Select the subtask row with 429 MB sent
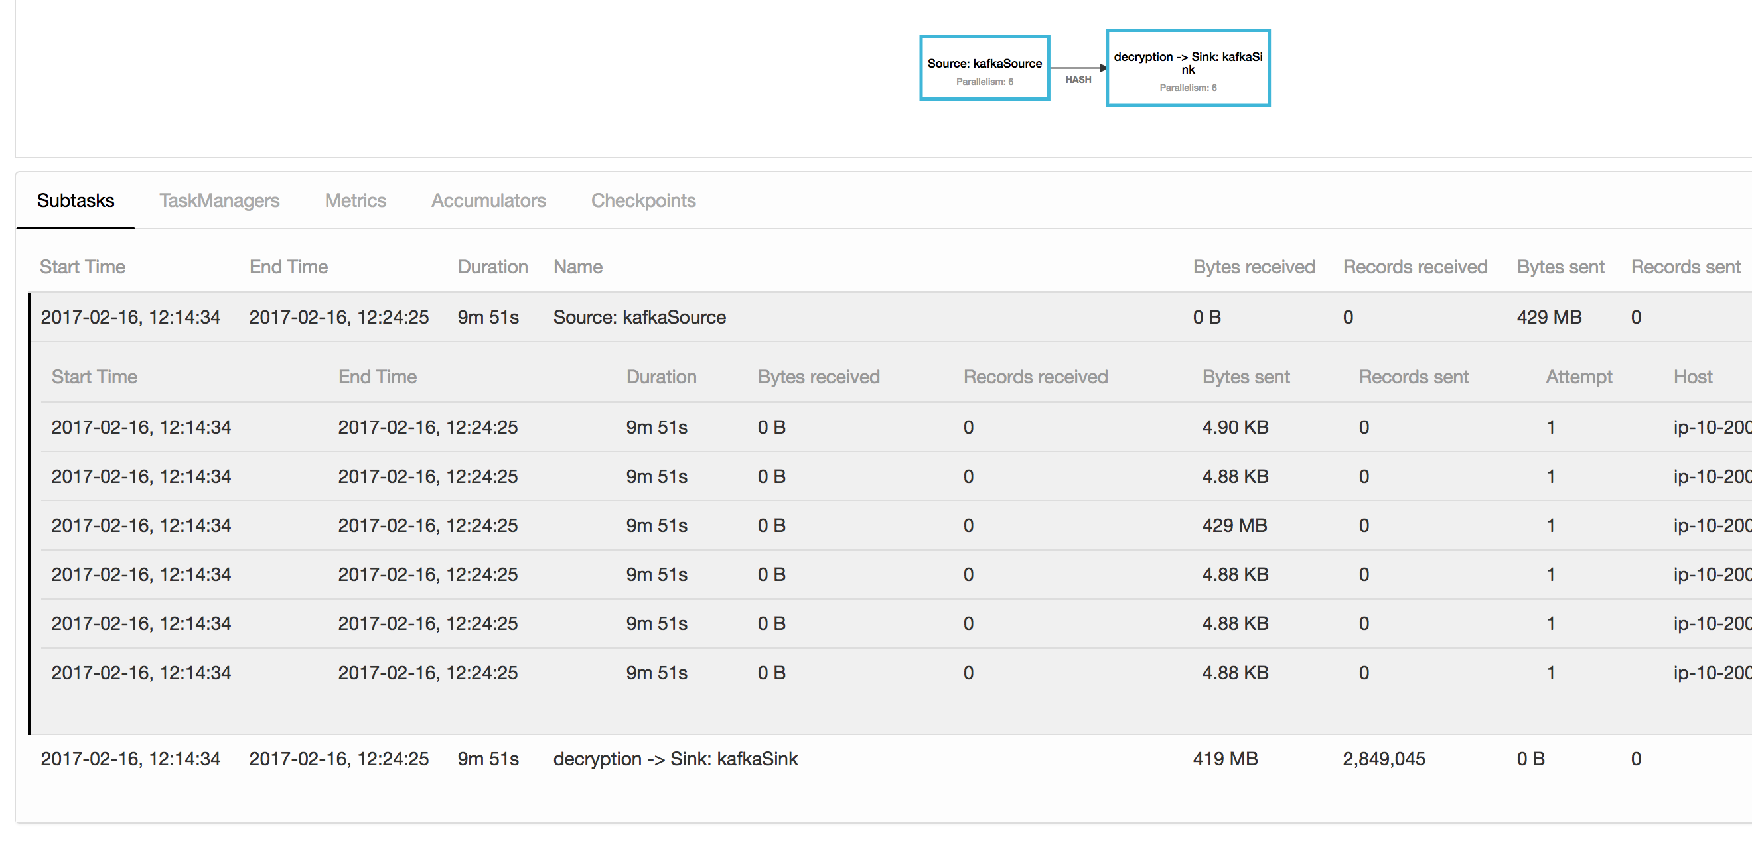The width and height of the screenshot is (1752, 845). point(1234,525)
